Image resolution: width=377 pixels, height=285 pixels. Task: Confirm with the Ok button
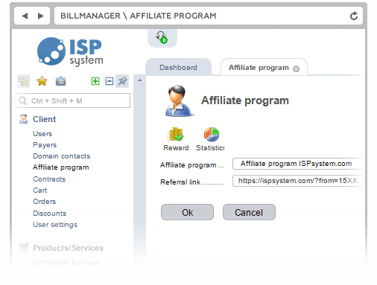click(x=187, y=212)
